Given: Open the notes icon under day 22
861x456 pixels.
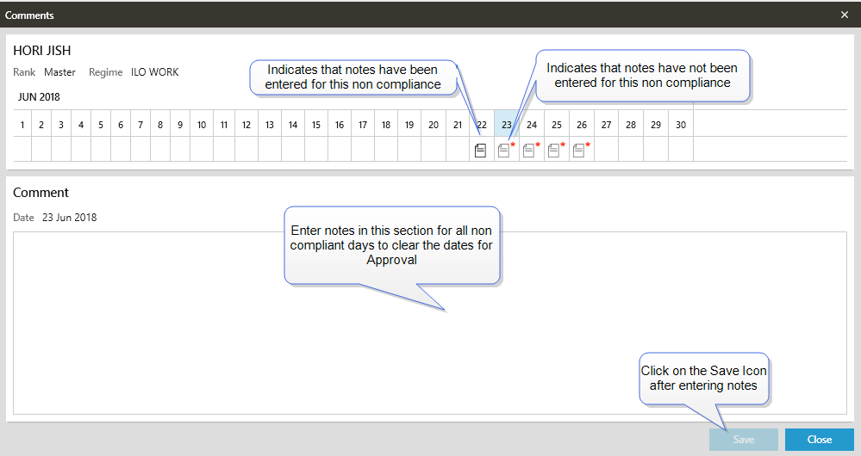Looking at the screenshot, I should pos(481,150).
